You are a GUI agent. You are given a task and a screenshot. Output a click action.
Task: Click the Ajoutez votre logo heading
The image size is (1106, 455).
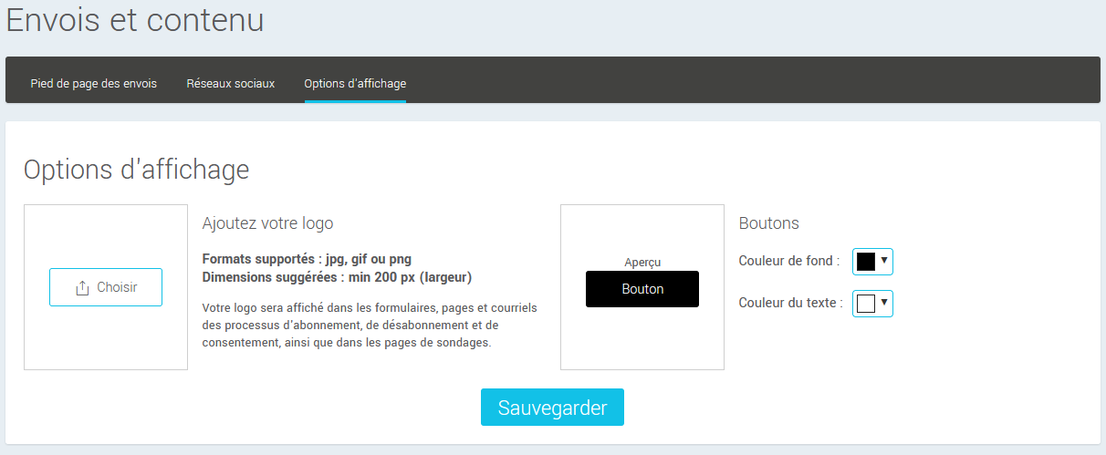(267, 223)
